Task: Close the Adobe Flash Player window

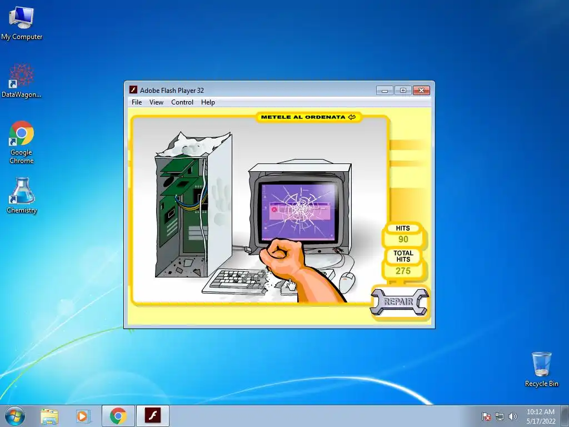Action: tap(421, 91)
